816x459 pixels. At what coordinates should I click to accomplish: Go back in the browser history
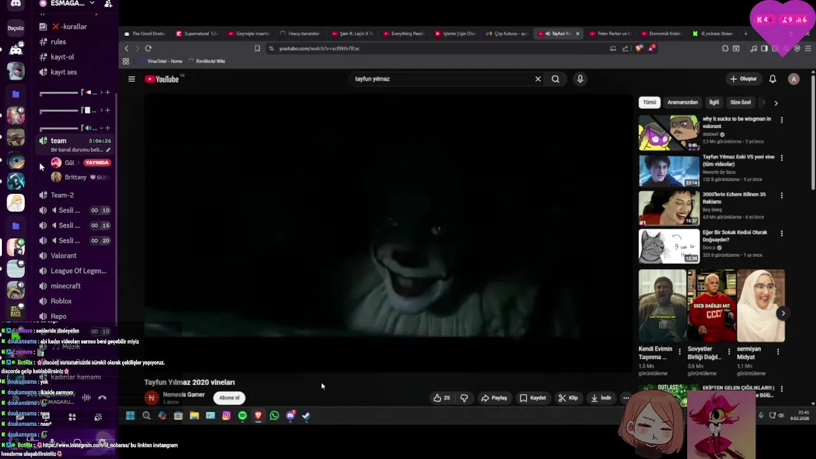[x=126, y=48]
